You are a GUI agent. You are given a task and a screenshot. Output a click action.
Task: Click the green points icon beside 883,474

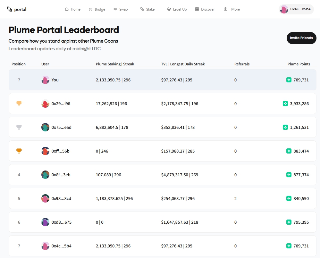pos(289,151)
